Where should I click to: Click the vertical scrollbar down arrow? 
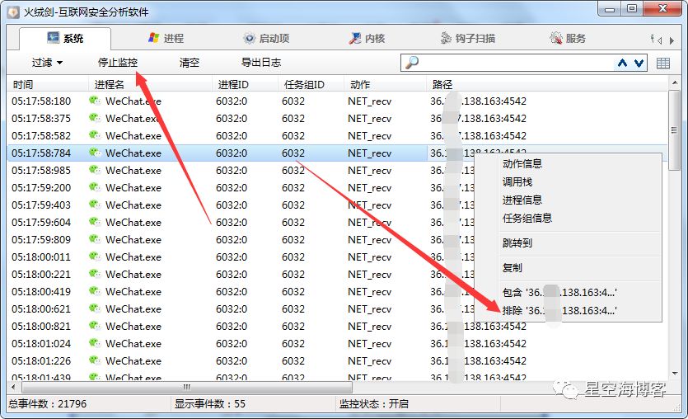(674, 374)
